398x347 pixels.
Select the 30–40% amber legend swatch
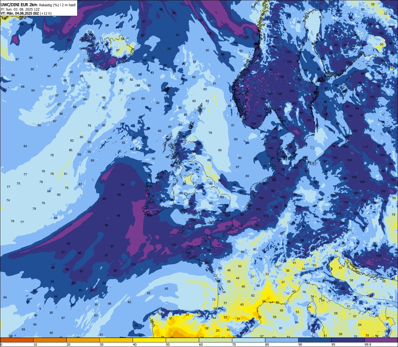(116, 340)
